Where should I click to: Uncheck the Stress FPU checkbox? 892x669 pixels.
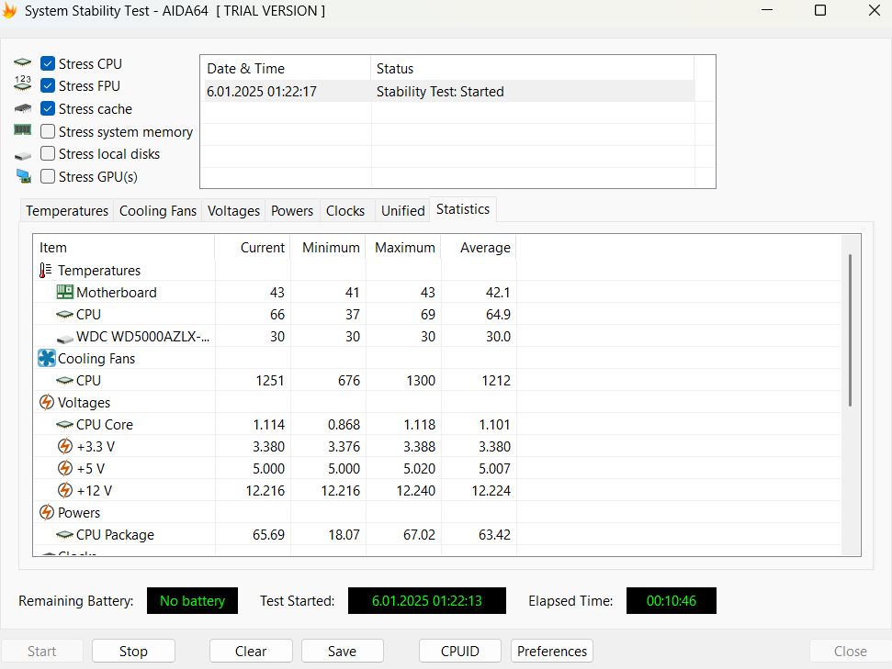[48, 86]
